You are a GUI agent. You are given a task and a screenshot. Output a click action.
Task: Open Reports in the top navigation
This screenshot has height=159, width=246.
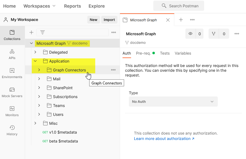click(x=72, y=6)
